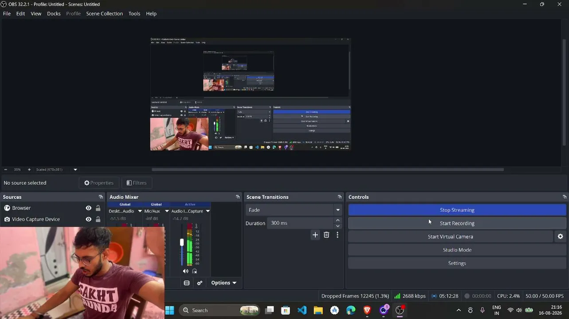
Task: Adjust the Audio Input Capture volume fader
Action: 181,243
